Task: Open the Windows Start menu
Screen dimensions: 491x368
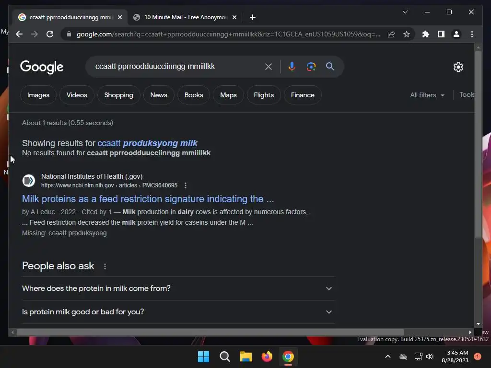Action: coord(203,356)
